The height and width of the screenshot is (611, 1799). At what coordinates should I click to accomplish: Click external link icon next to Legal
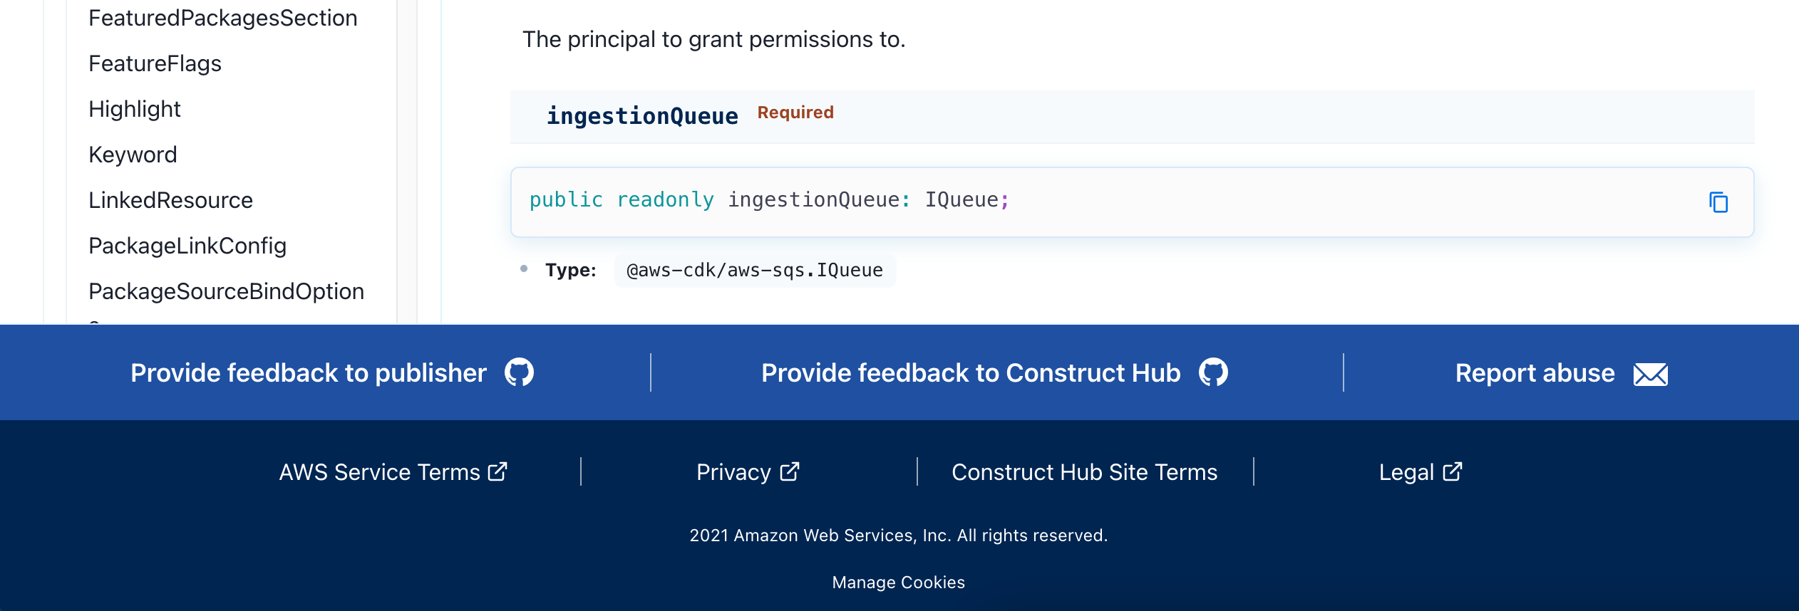(x=1453, y=470)
